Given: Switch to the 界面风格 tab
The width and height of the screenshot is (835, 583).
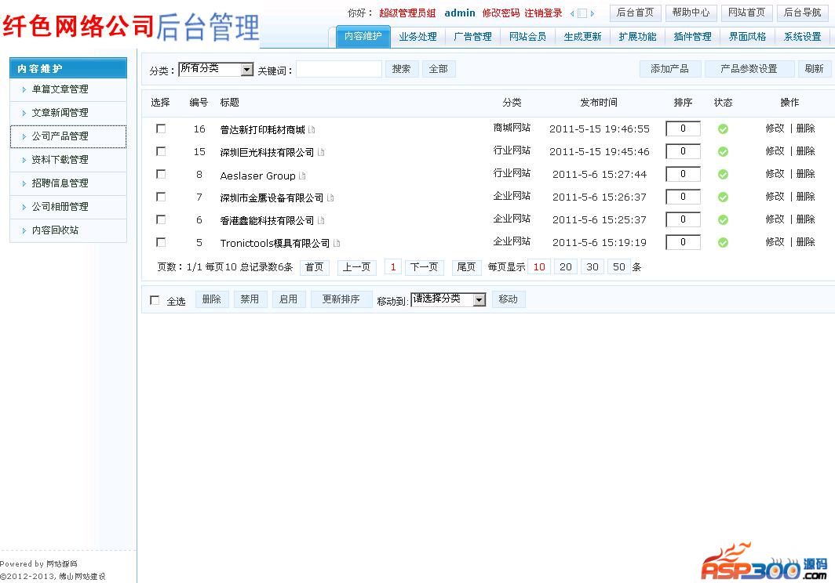Looking at the screenshot, I should tap(748, 37).
